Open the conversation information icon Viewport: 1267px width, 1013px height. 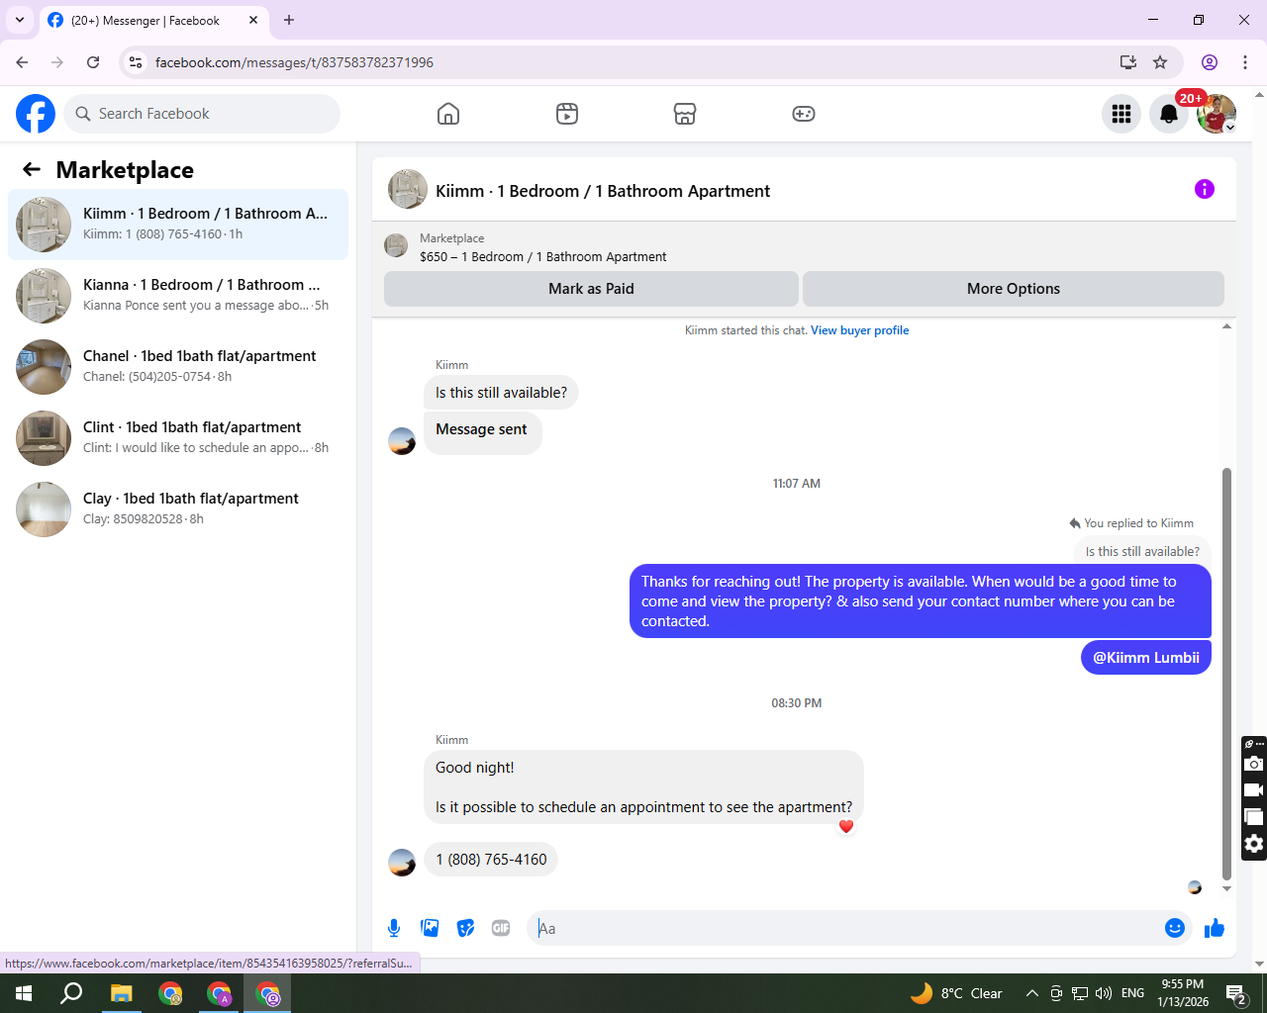tap(1205, 189)
